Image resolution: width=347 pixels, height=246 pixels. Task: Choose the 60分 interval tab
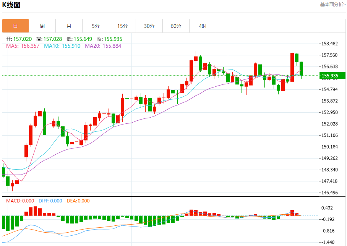tap(176, 26)
